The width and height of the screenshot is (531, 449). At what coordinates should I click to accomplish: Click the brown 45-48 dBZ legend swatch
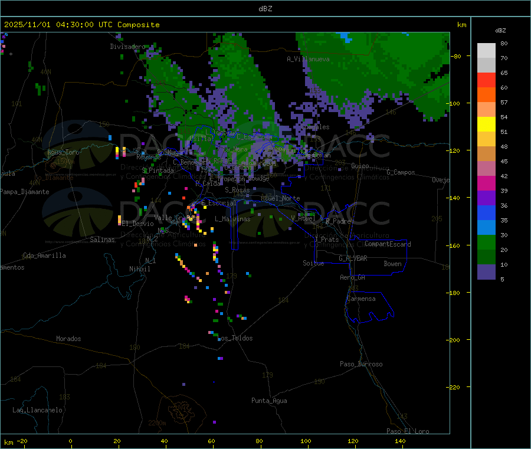[x=486, y=153]
